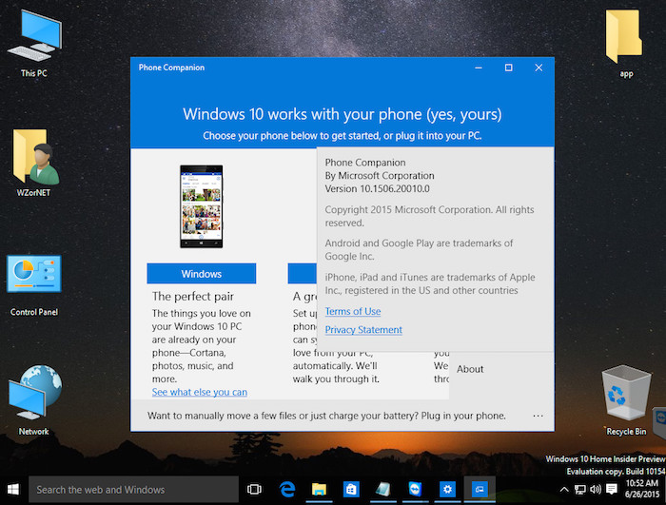Open Control Panel desktop icon

[34, 285]
